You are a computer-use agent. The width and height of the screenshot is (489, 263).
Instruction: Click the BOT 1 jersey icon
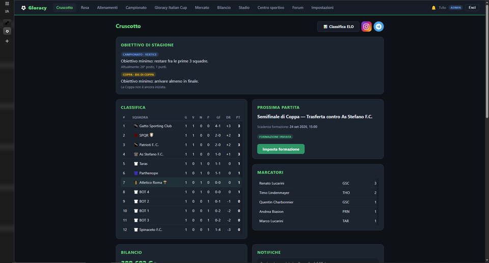[135, 211]
